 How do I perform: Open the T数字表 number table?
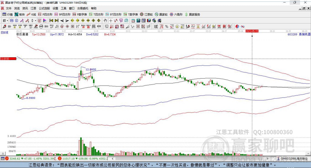tap(131, 15)
